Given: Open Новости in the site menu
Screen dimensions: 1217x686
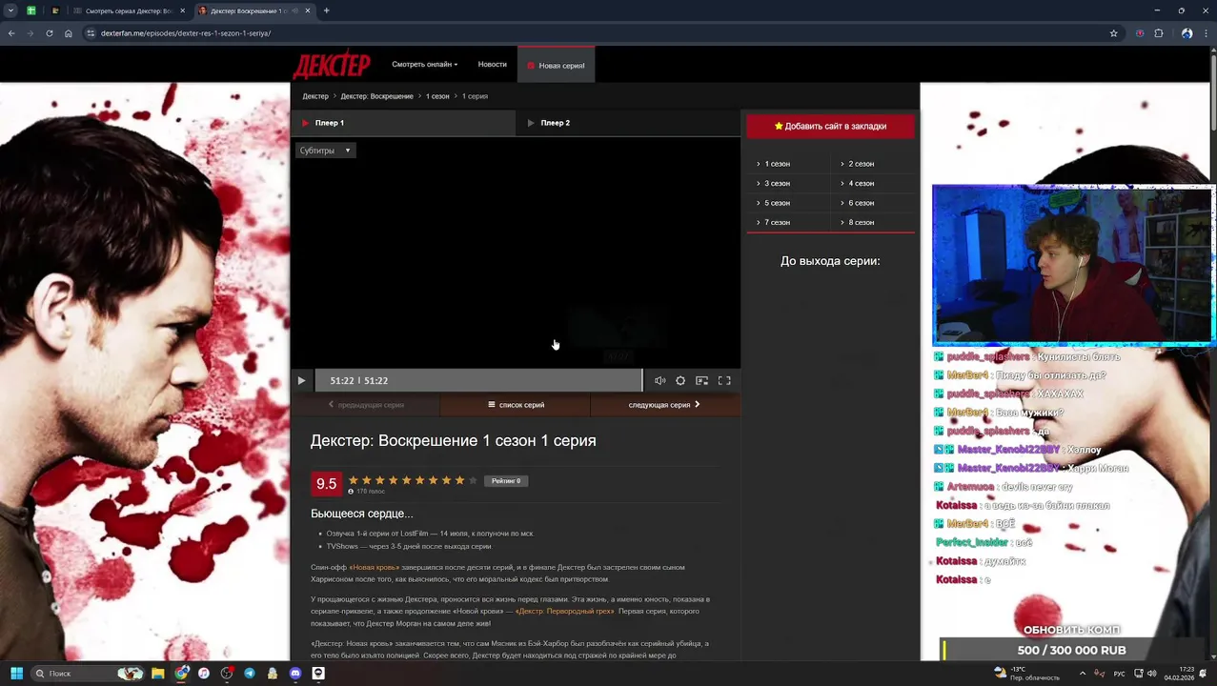Looking at the screenshot, I should click(492, 65).
